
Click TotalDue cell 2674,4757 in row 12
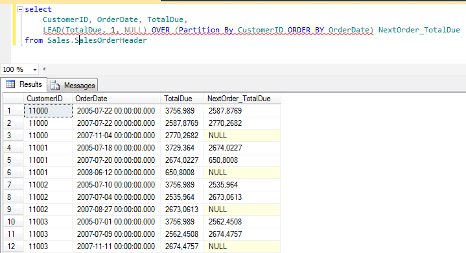tap(182, 247)
